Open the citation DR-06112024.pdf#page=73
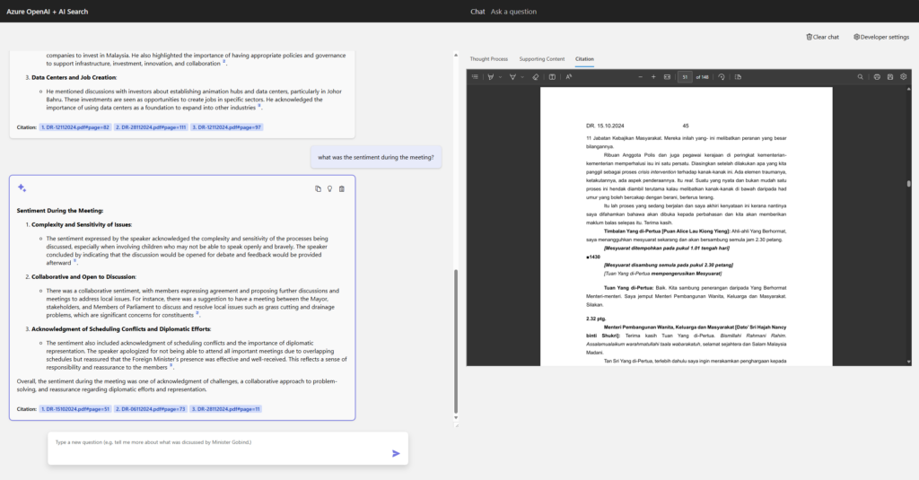Image resolution: width=919 pixels, height=480 pixels. point(151,409)
